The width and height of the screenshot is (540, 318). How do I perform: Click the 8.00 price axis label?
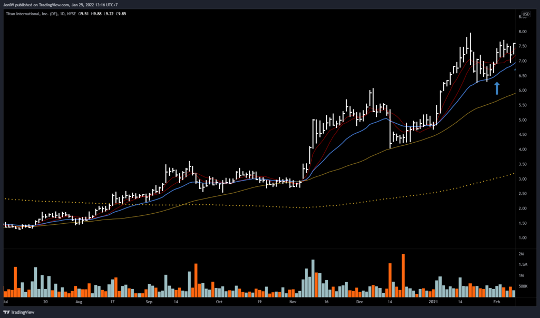point(521,32)
